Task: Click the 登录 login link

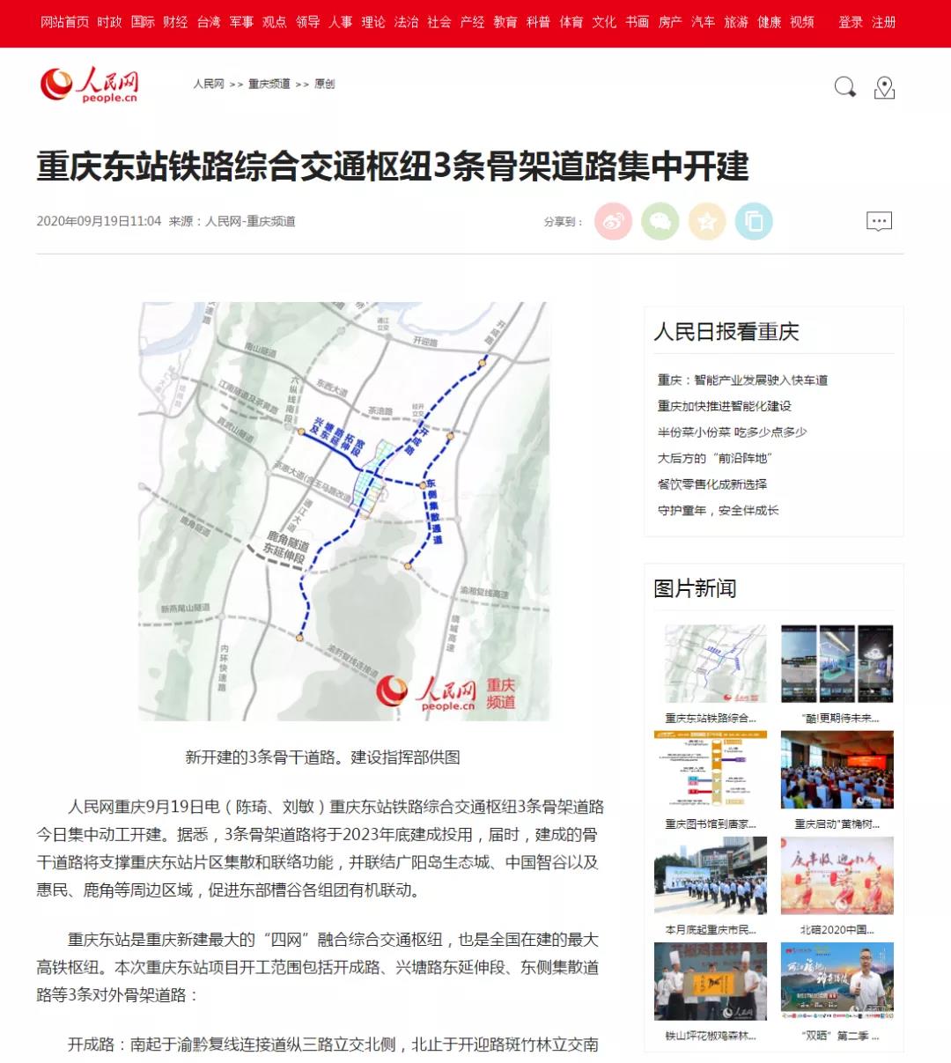Action: [x=851, y=22]
